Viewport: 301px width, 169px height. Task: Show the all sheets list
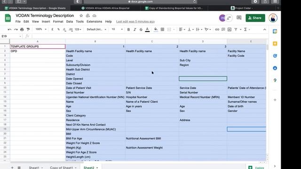click(19, 168)
